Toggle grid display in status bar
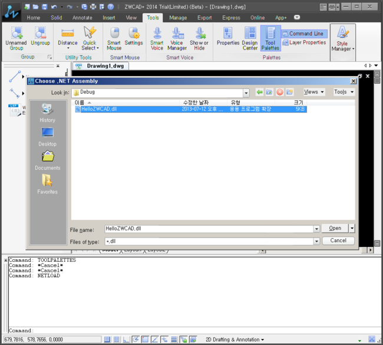The width and height of the screenshot is (383, 345). [x=117, y=339]
